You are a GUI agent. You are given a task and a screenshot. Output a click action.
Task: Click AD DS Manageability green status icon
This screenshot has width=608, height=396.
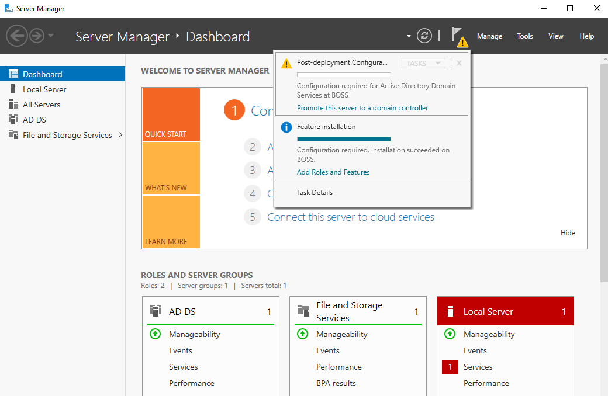point(155,334)
